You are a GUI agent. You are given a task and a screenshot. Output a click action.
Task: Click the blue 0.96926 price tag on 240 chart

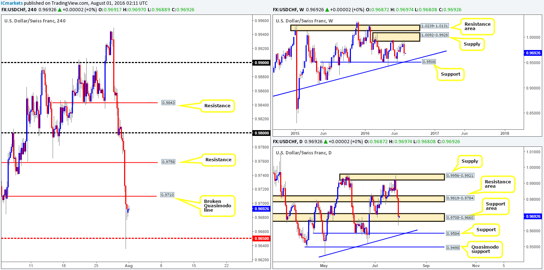click(x=261, y=209)
